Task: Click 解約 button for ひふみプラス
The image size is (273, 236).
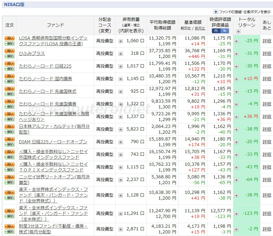Action: pos(9,56)
